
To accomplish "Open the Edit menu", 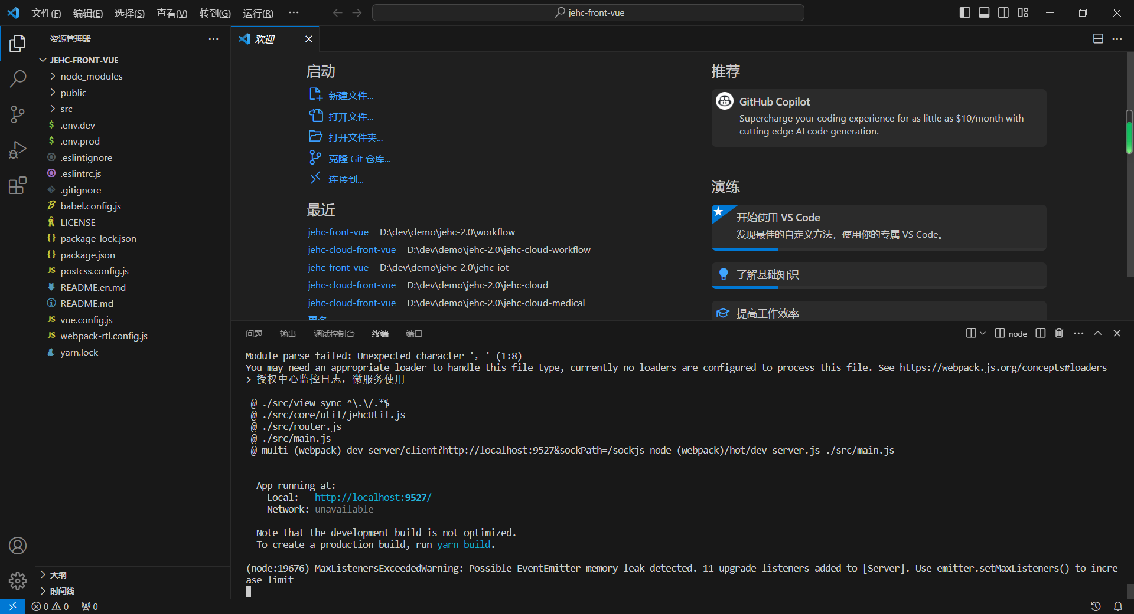I will [x=88, y=13].
